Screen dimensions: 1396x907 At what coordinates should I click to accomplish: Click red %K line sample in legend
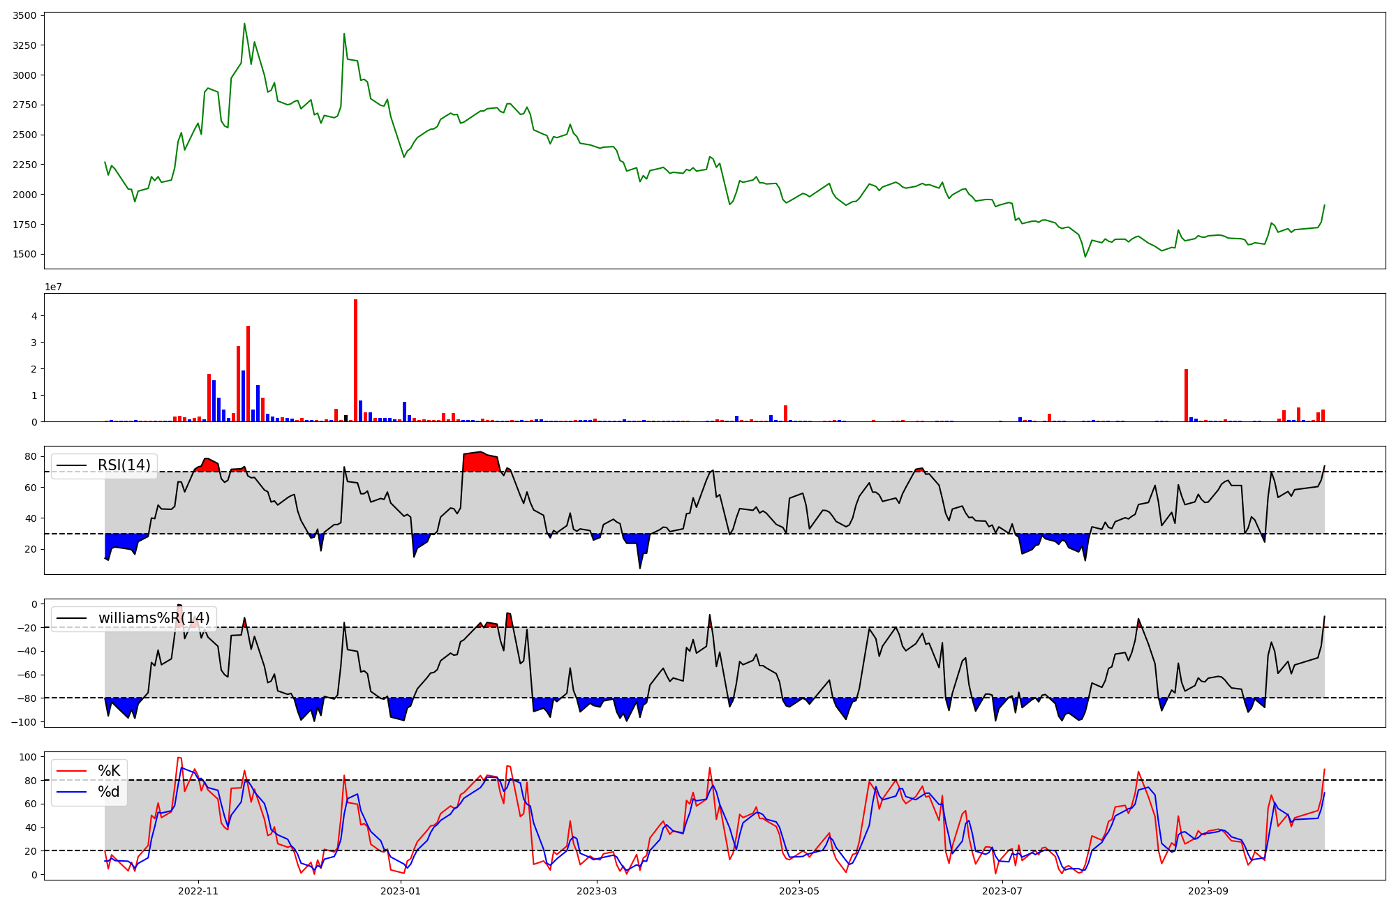coord(71,771)
